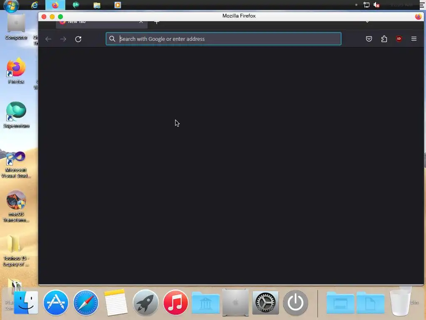Click the green maximize window button

(x=61, y=17)
